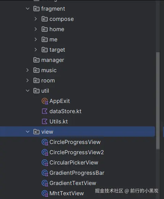Image resolution: width=164 pixels, height=199 pixels.
Task: Click the AppExit Kotlin class icon
Action: point(45,101)
